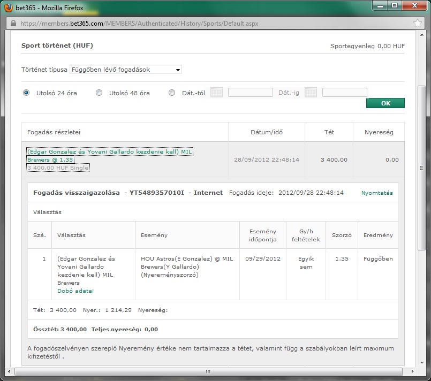Viewport: 431px width, 381px height.
Task: Click the Nyereség column header
Action: 379,132
